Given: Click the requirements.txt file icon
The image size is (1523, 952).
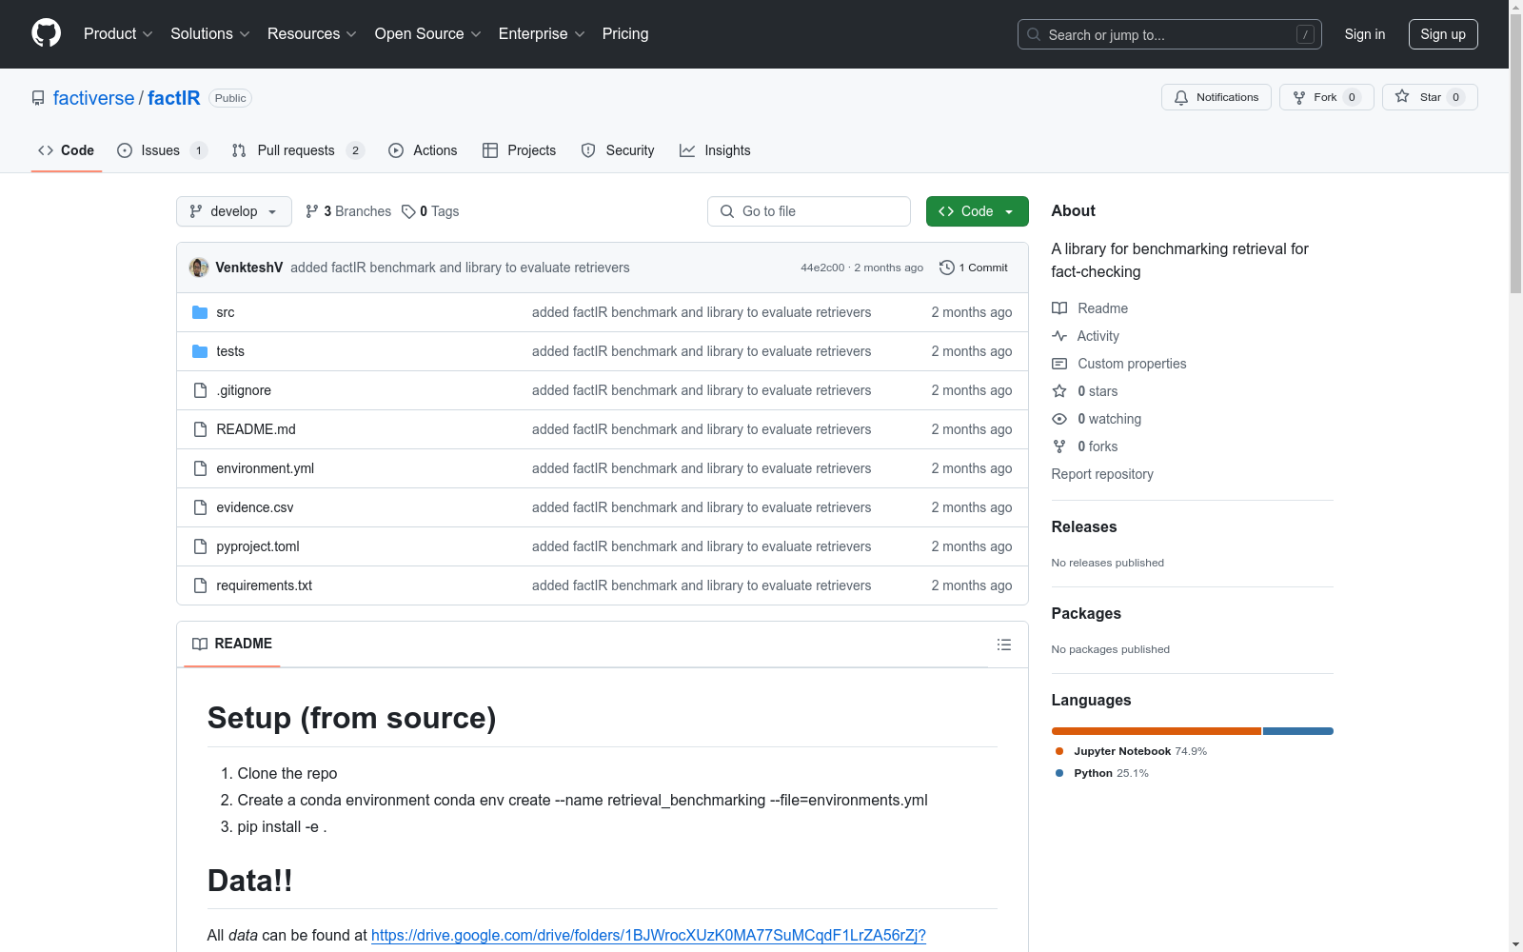Looking at the screenshot, I should [200, 585].
